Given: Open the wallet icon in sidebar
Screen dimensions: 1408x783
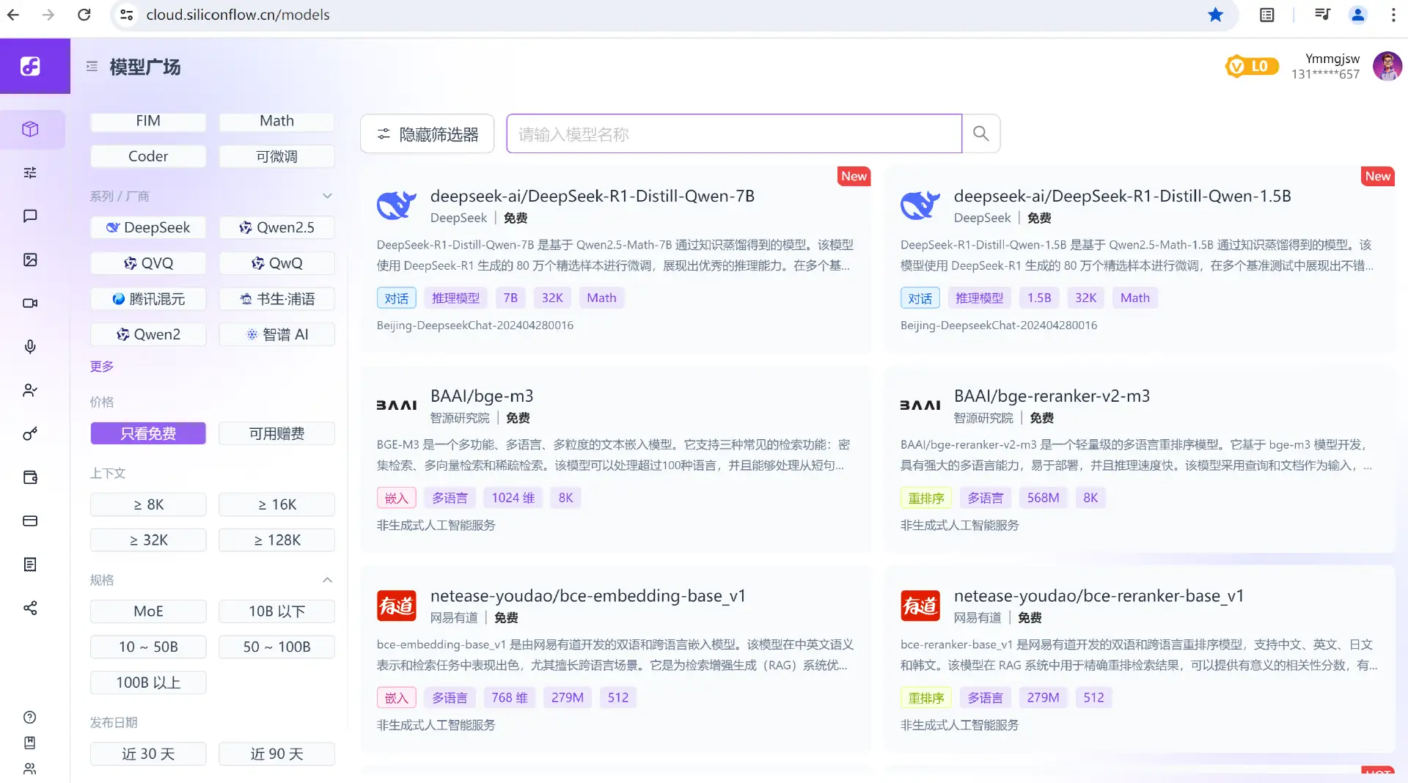Looking at the screenshot, I should click(30, 477).
